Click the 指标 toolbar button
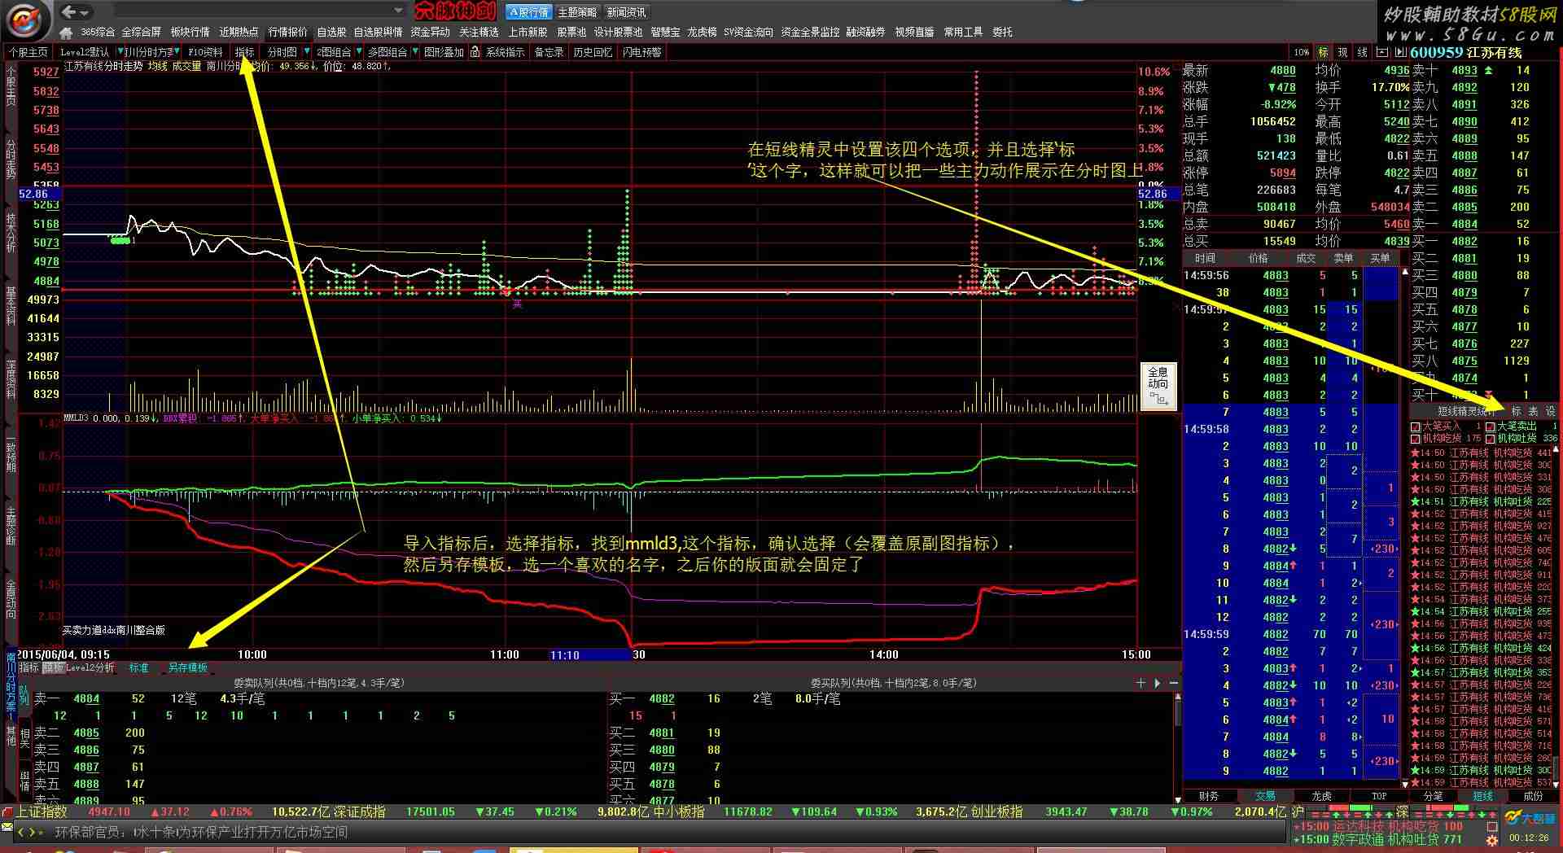The width and height of the screenshot is (1563, 853). click(x=245, y=52)
